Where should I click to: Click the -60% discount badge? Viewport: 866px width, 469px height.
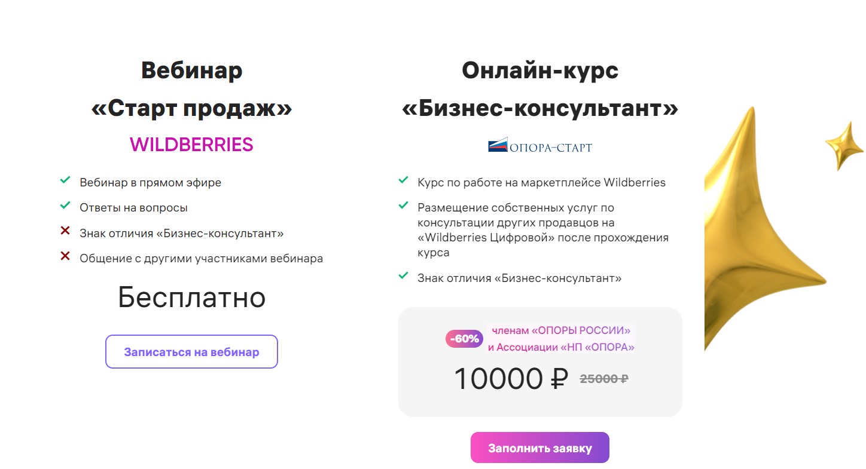[465, 339]
